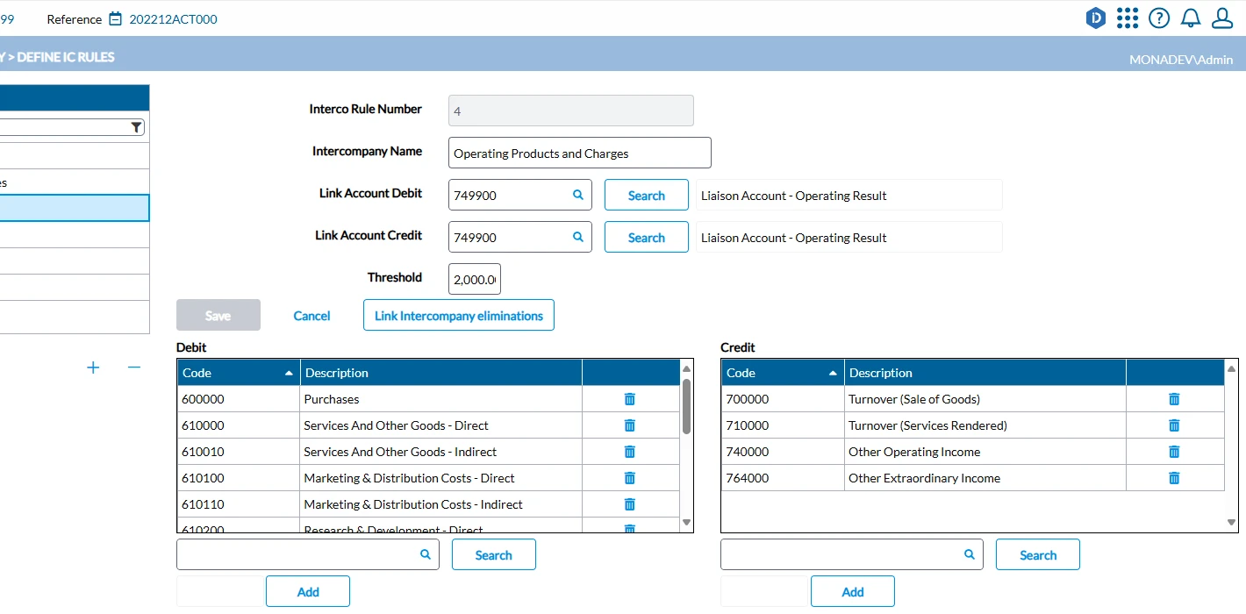
Task: Delete the 610100 Marketing Direct row
Action: pyautogui.click(x=629, y=478)
